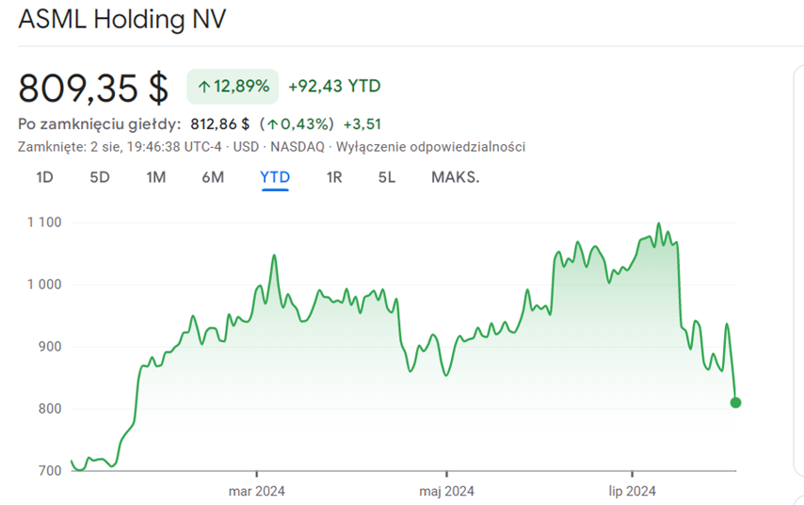The image size is (804, 505).
Task: Click the lip 2024 axis label
Action: tap(631, 490)
